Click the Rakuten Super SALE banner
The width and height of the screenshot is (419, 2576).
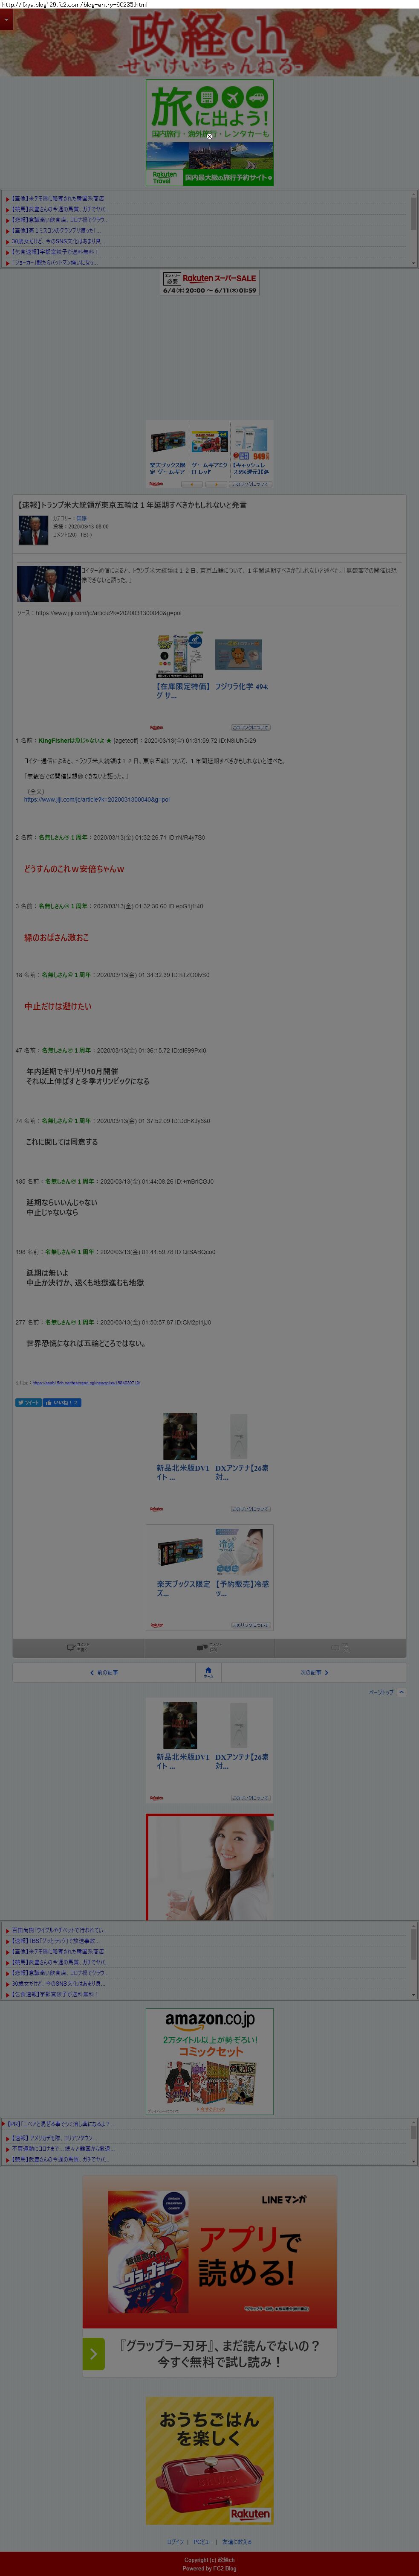[x=210, y=284]
